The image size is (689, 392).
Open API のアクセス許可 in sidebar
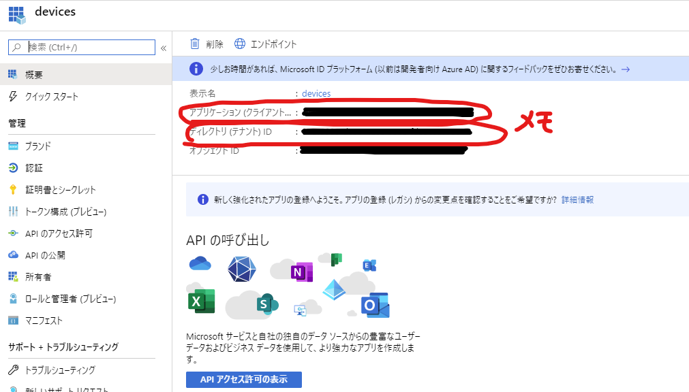pos(59,233)
